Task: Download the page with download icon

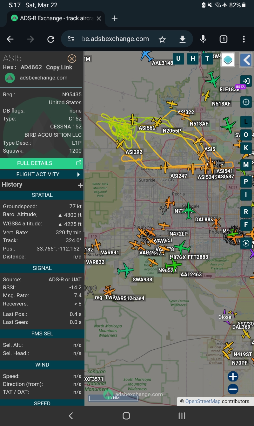Action: click(182, 39)
